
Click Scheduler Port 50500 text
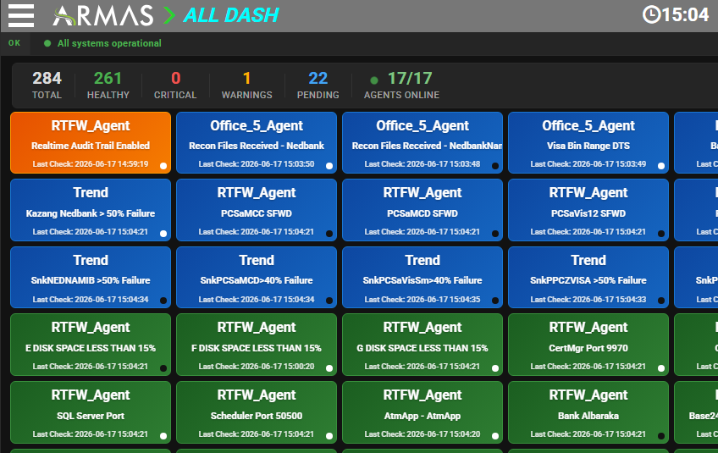(x=257, y=416)
